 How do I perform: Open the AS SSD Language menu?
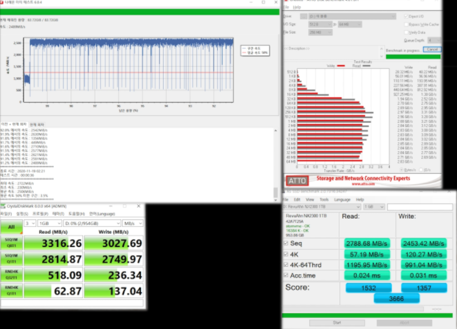(342, 199)
